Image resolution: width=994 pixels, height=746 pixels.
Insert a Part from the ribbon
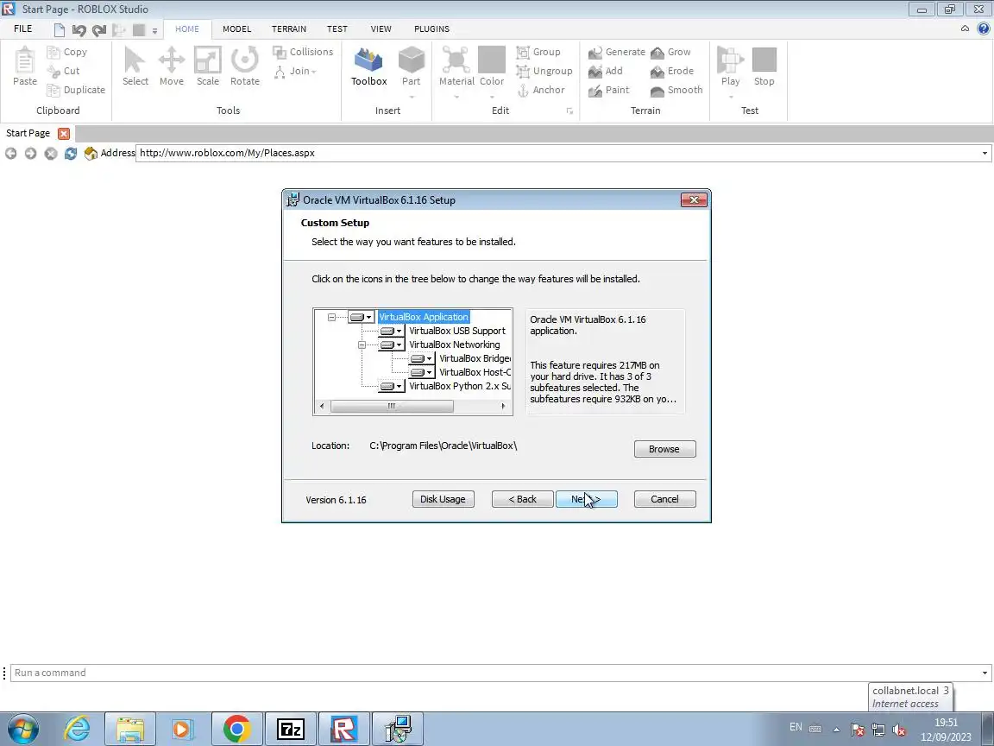click(411, 66)
